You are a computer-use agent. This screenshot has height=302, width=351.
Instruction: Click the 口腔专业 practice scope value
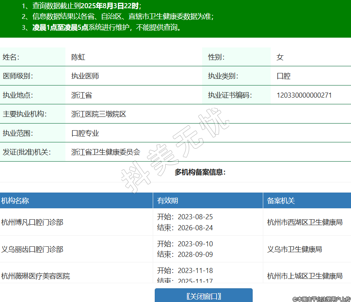click(x=85, y=133)
